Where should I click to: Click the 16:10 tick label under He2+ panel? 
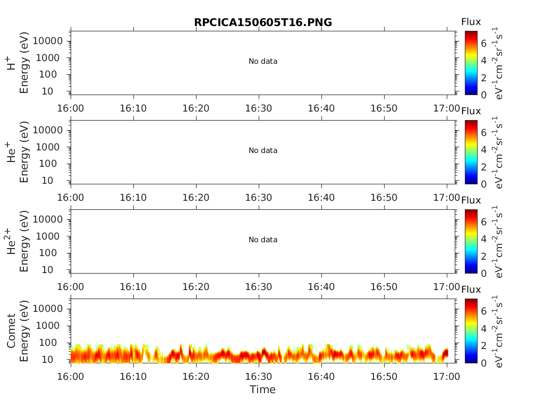tap(133, 287)
